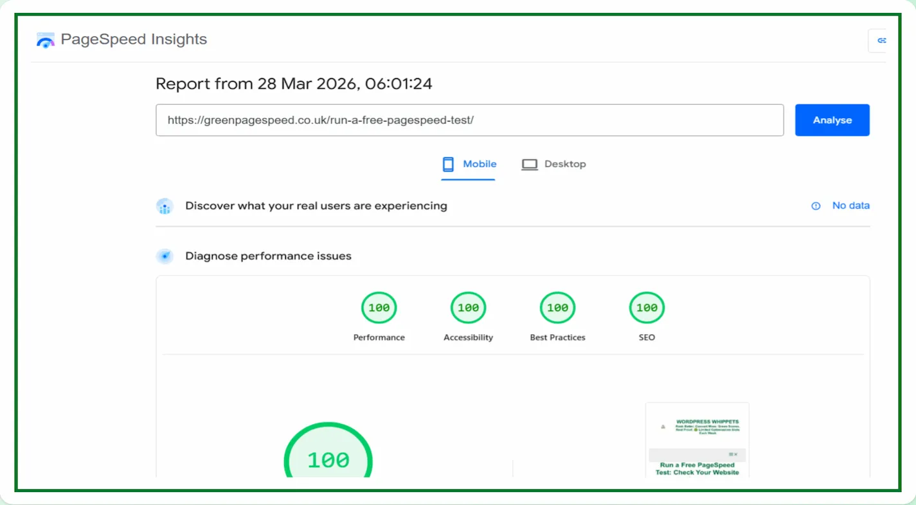916x505 pixels.
Task: Select the 'Diagnose performance issues' heading
Action: click(x=268, y=256)
